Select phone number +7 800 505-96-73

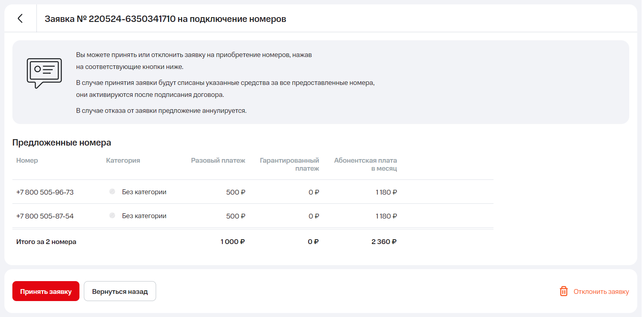coord(45,192)
